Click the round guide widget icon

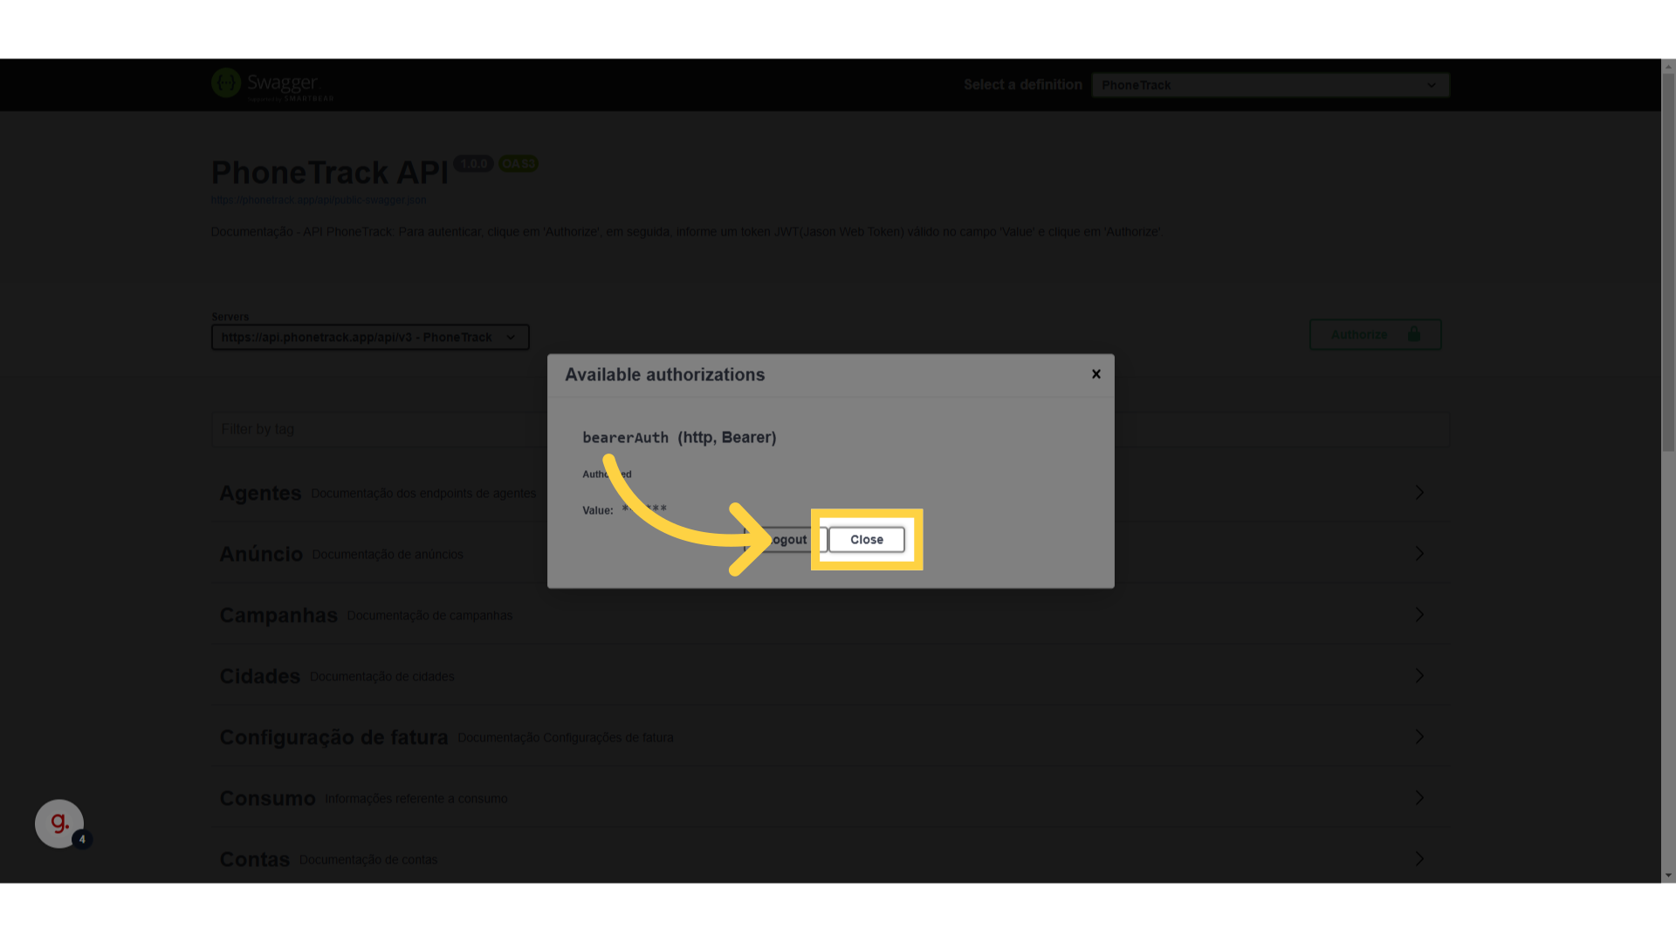pos(58,823)
